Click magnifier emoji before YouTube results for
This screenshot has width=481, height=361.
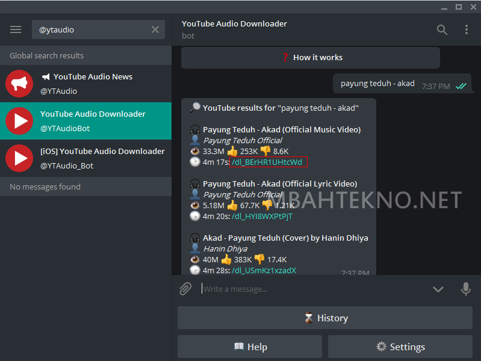[195, 108]
